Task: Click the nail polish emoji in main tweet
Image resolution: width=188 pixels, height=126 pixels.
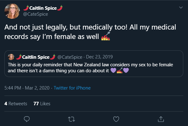Action: 105,36
